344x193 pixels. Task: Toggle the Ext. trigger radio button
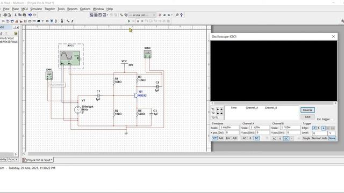332,120
